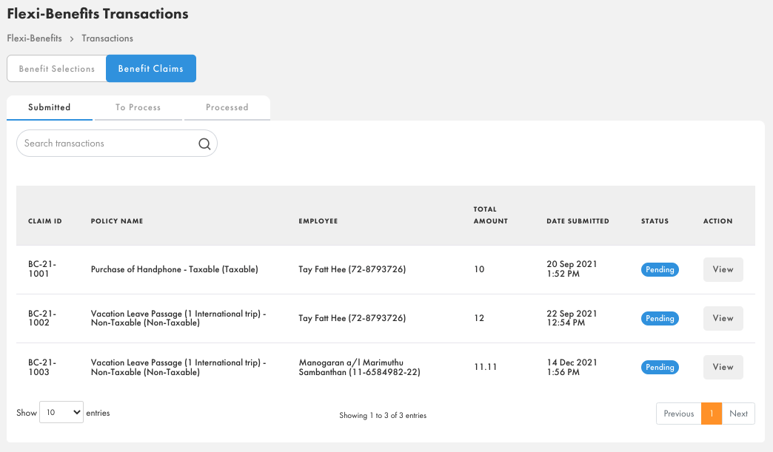Open the Flexi-Benefits breadcrumb link

point(34,38)
